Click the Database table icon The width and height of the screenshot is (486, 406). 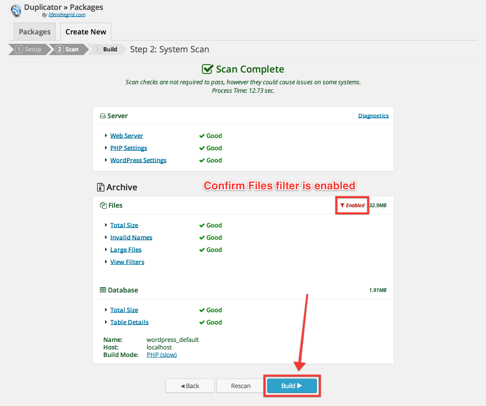tap(103, 290)
